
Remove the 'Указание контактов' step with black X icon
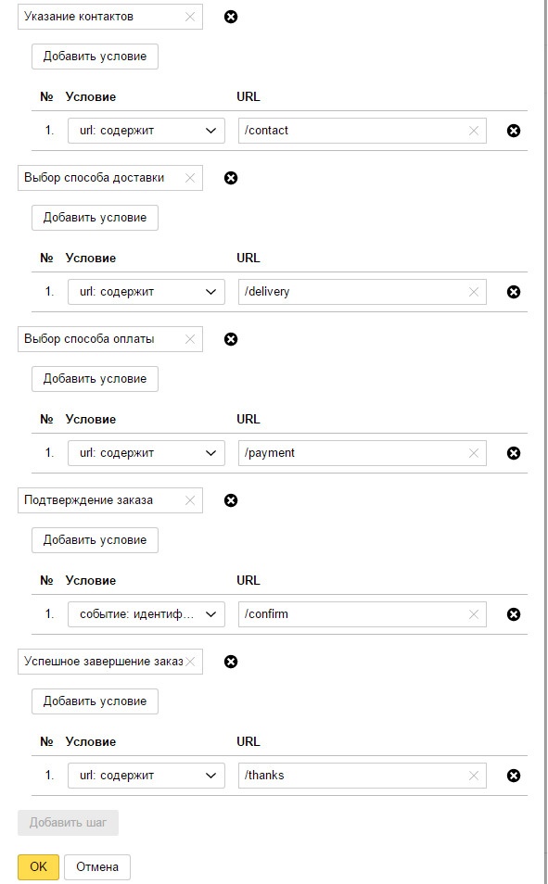click(231, 17)
